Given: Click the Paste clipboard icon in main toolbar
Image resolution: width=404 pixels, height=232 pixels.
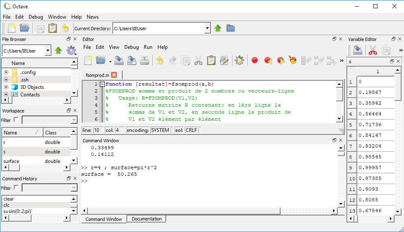Looking at the screenshot, I should click(53, 28).
